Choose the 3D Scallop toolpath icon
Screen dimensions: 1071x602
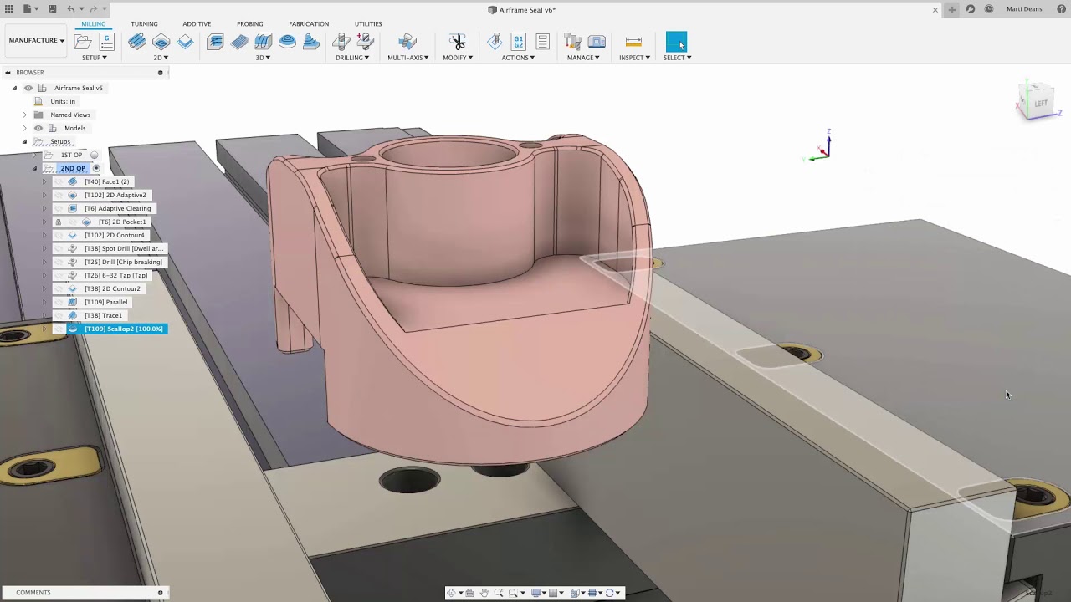click(x=287, y=42)
